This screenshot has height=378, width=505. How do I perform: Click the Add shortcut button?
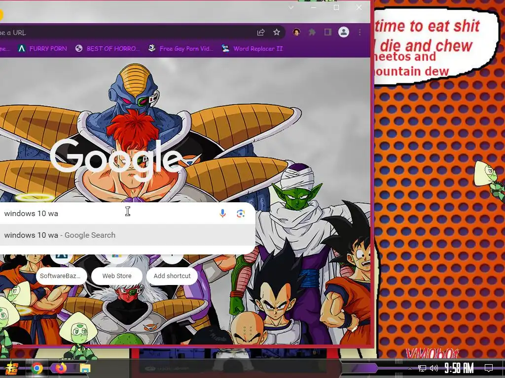172,276
